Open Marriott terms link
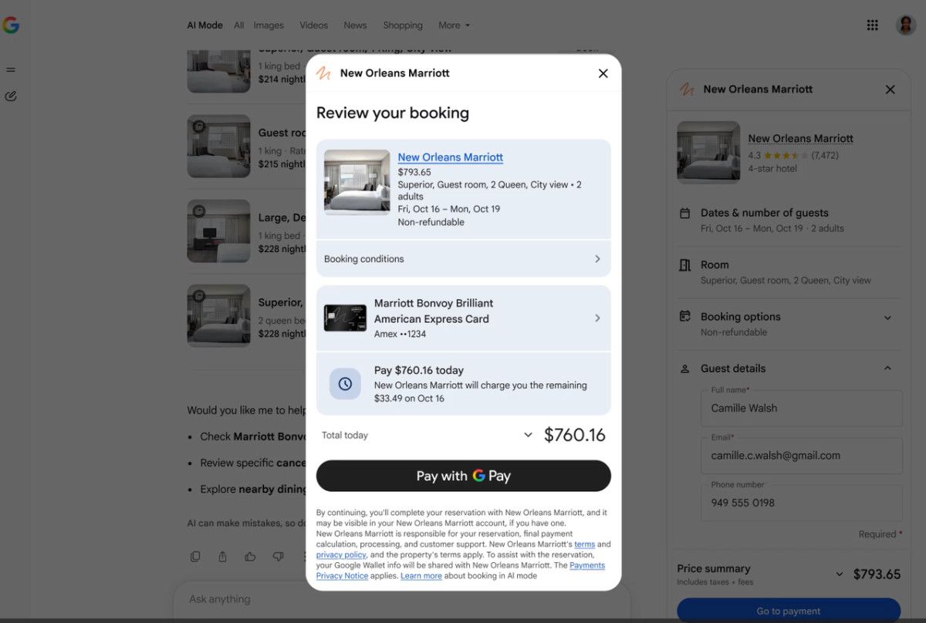926x623 pixels. (584, 544)
